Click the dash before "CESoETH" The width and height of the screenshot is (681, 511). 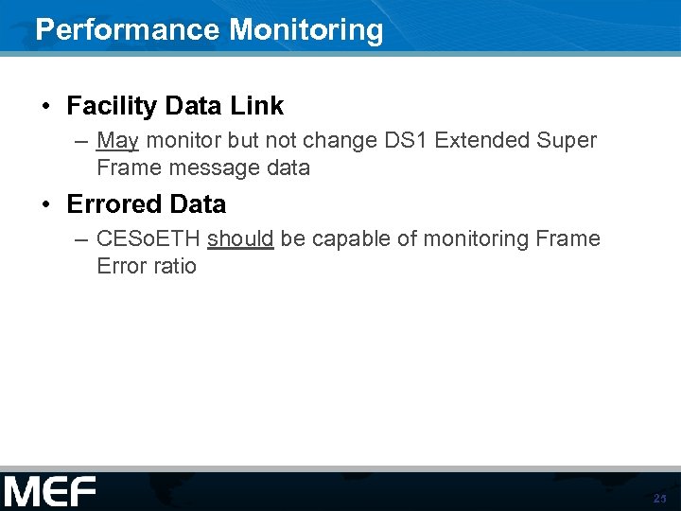[81, 238]
